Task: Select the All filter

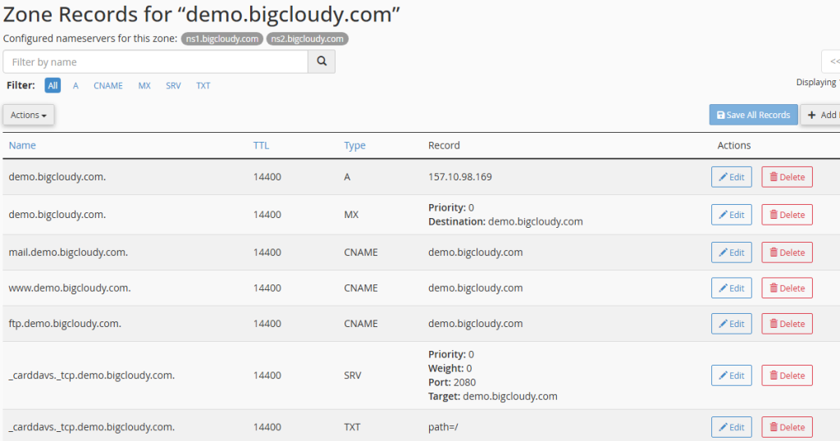Action: pyautogui.click(x=52, y=85)
